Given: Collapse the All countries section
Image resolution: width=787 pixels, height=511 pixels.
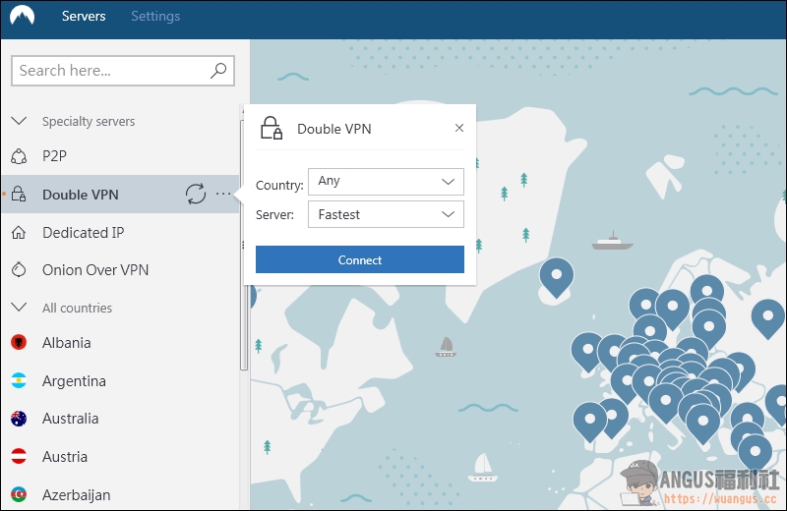Looking at the screenshot, I should pyautogui.click(x=19, y=307).
